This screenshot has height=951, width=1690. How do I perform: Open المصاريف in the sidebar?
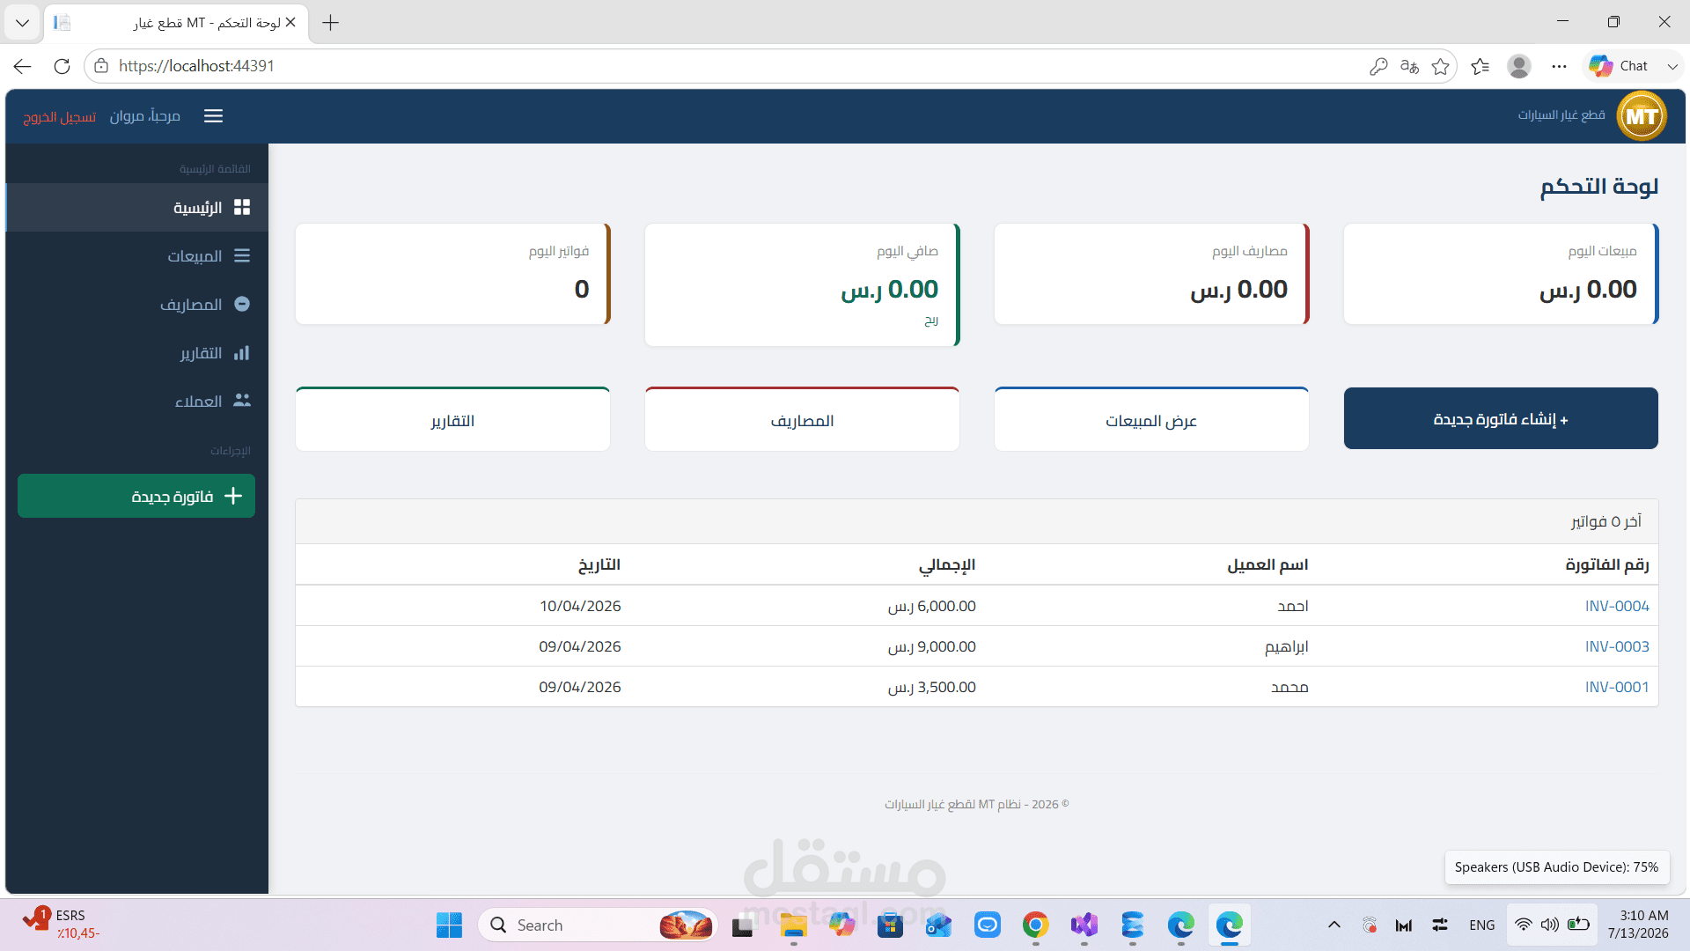pos(137,305)
